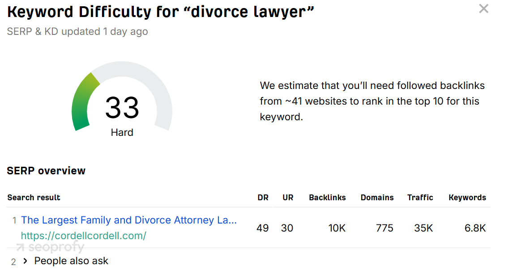The image size is (508, 270).
Task: Click the UR column header
Action: [x=288, y=198]
